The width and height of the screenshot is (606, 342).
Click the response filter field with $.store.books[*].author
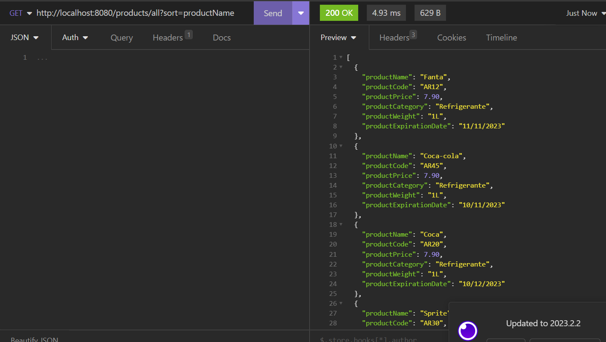(x=368, y=340)
